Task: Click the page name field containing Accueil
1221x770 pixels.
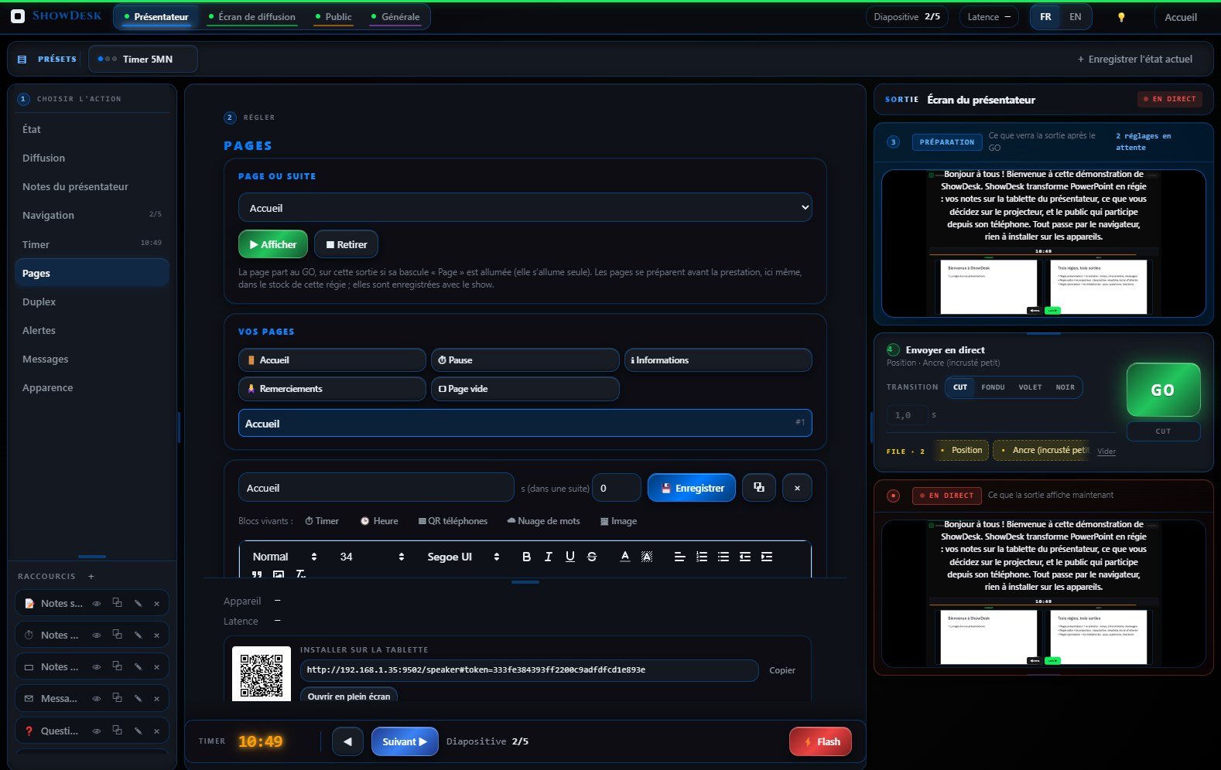Action: (x=376, y=488)
